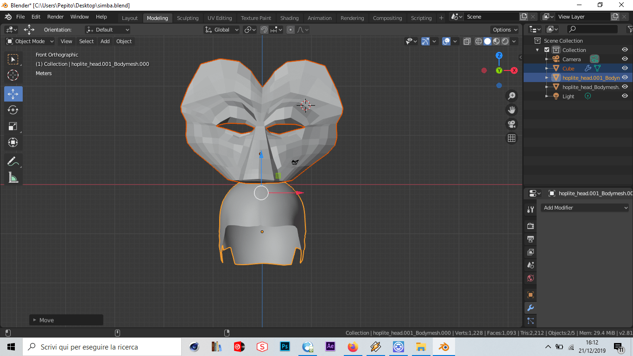This screenshot has width=633, height=356.
Task: Click the Cube modifier wrench icon in outliner
Action: [x=588, y=69]
